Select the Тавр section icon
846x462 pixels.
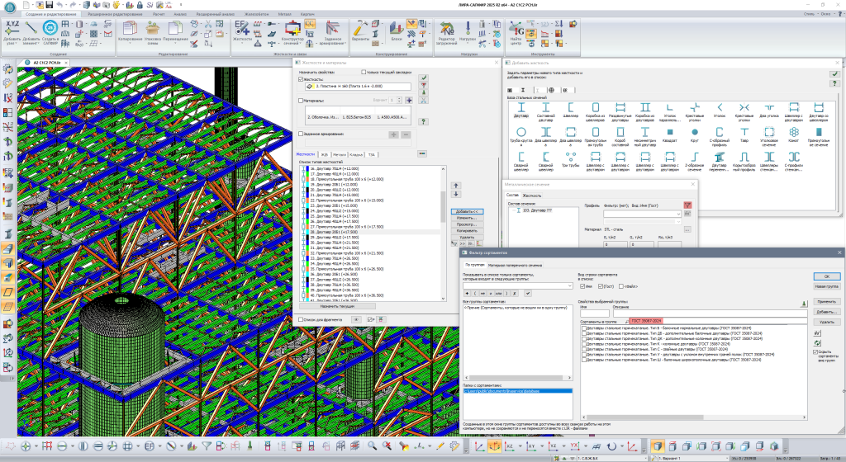[x=744, y=132]
